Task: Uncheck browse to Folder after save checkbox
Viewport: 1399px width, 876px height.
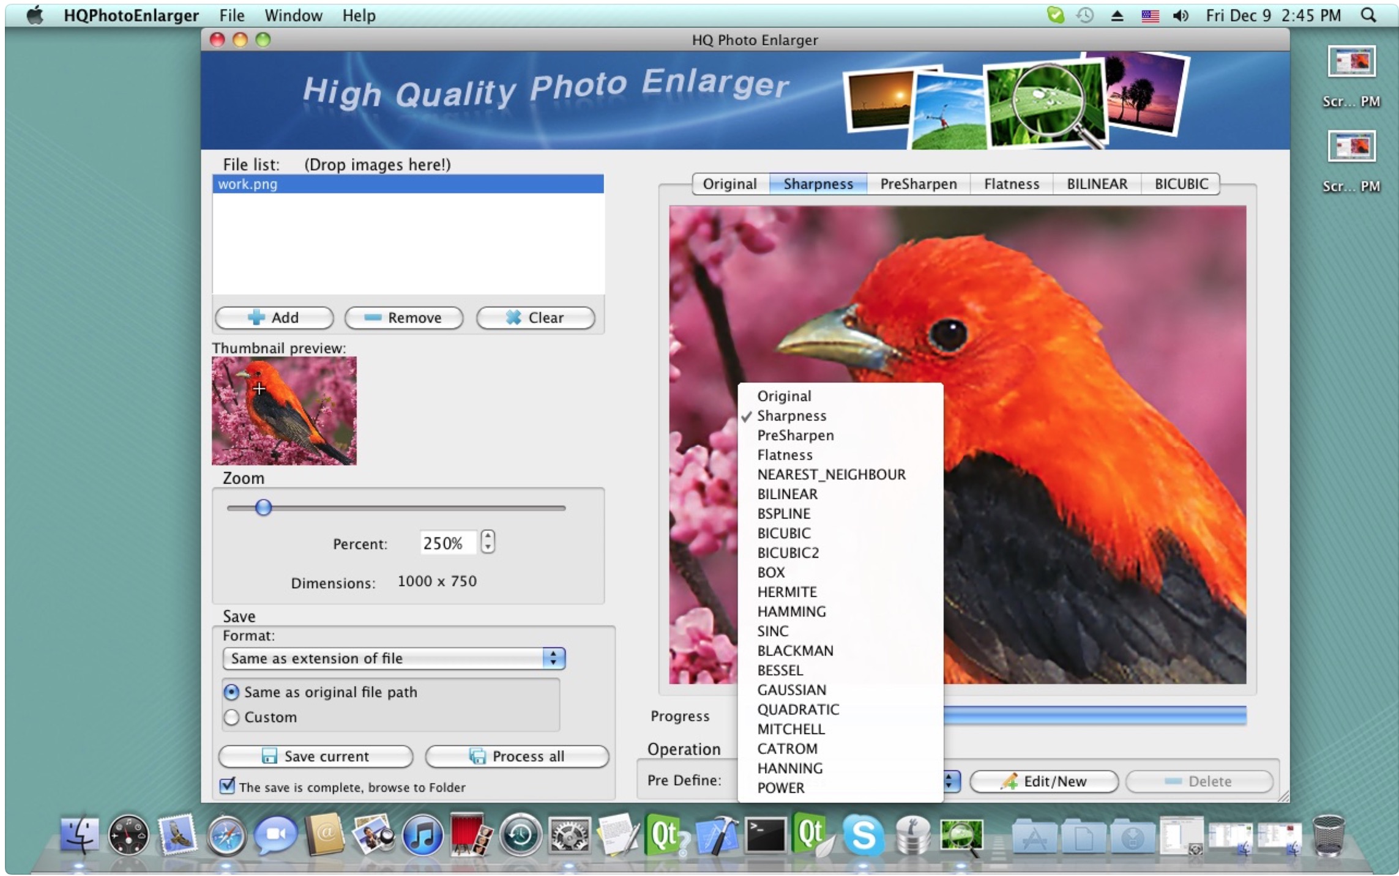Action: pos(227,786)
